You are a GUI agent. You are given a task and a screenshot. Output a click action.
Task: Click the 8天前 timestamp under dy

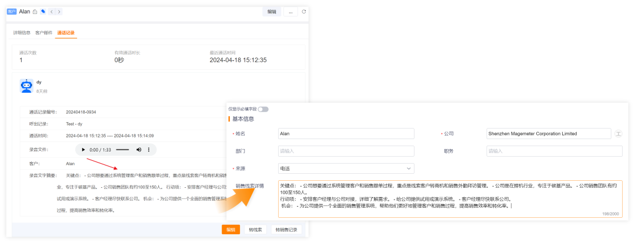tap(42, 92)
